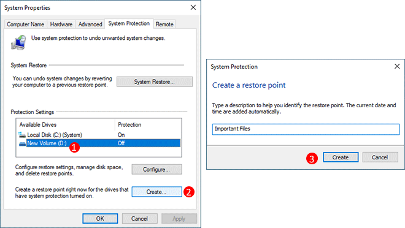Screen dimensions: 405x228
Task: Open the Advanced tab
Action: [90, 25]
